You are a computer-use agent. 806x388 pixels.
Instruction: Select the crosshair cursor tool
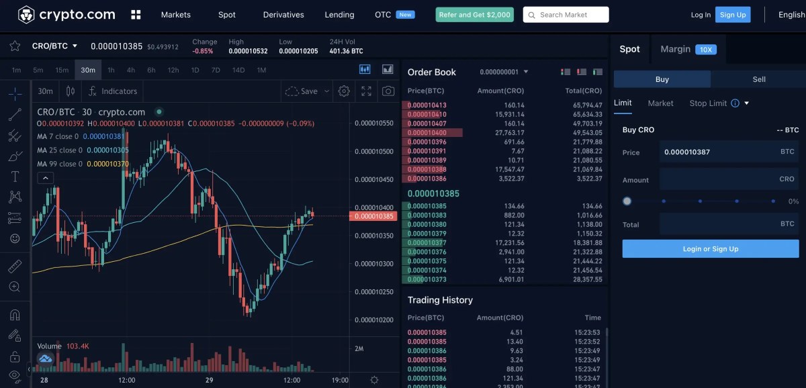(x=15, y=93)
